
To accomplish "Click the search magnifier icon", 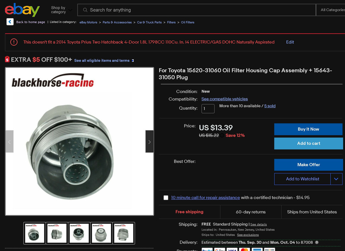I will pyautogui.click(x=85, y=10).
